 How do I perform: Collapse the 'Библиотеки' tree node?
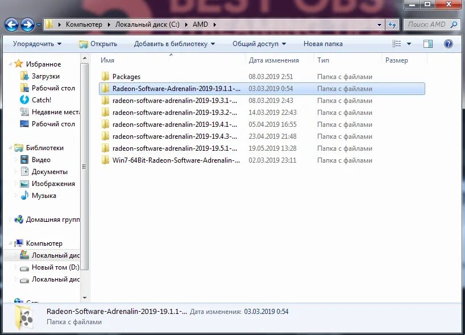(11, 148)
